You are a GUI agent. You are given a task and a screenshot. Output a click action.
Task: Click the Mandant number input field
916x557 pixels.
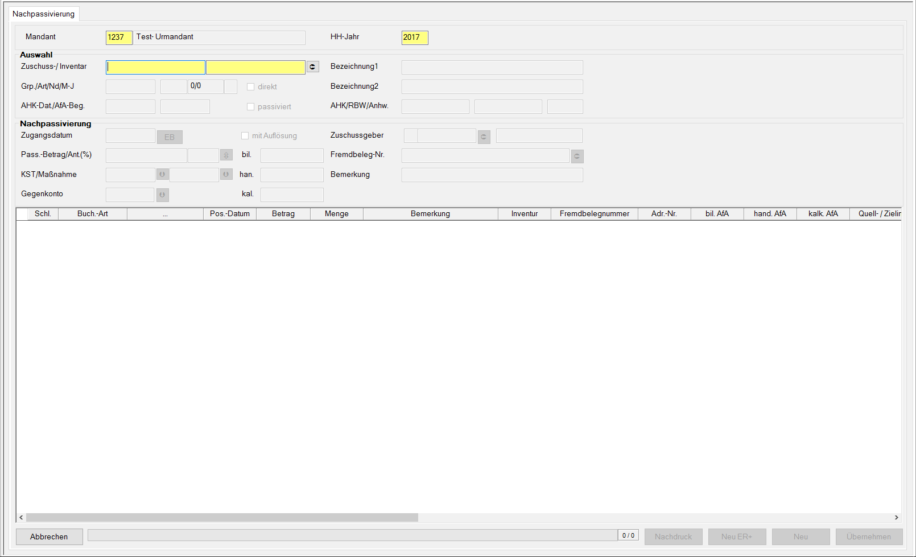click(x=118, y=38)
